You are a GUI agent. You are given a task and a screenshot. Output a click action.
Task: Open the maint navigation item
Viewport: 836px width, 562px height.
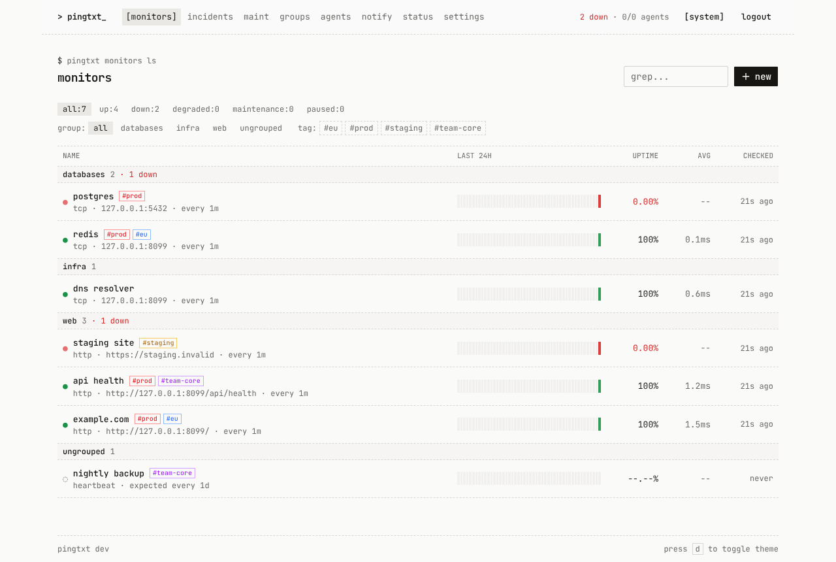pos(256,17)
